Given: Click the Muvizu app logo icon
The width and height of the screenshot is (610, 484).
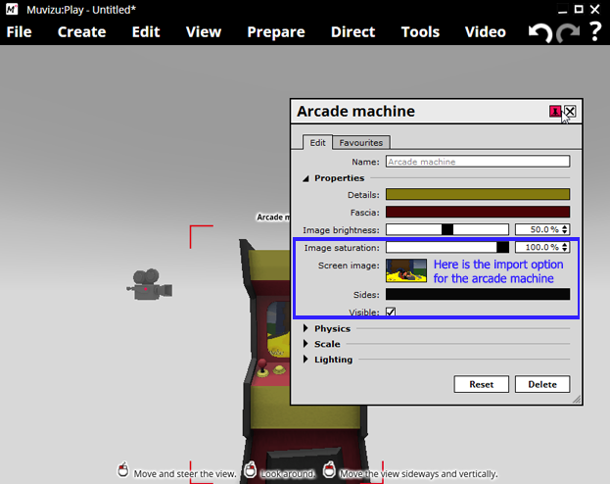Looking at the screenshot, I should click(x=12, y=10).
